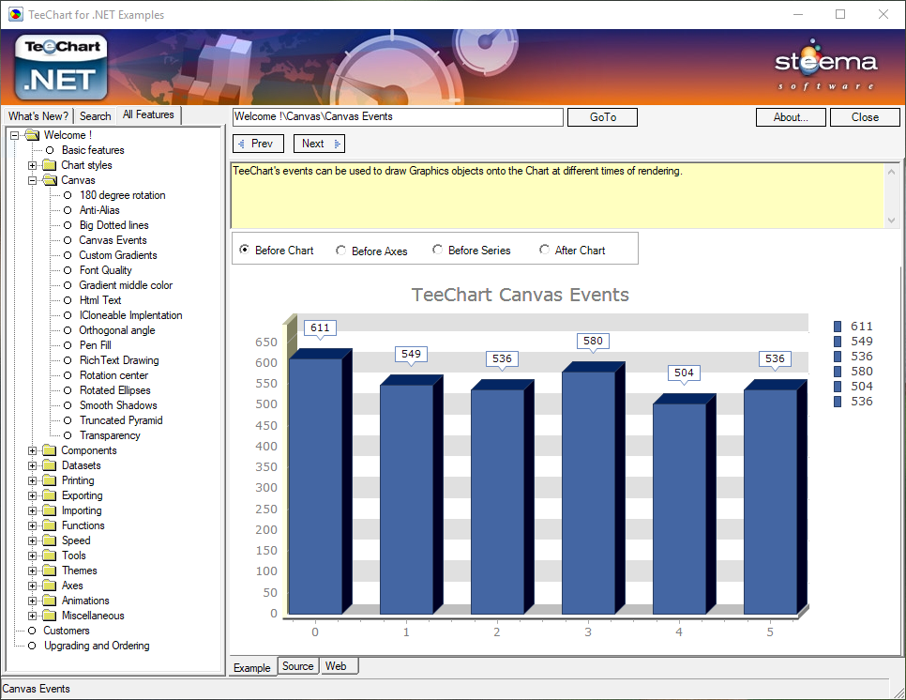906x700 pixels.
Task: Open the Source tab
Action: [x=297, y=666]
